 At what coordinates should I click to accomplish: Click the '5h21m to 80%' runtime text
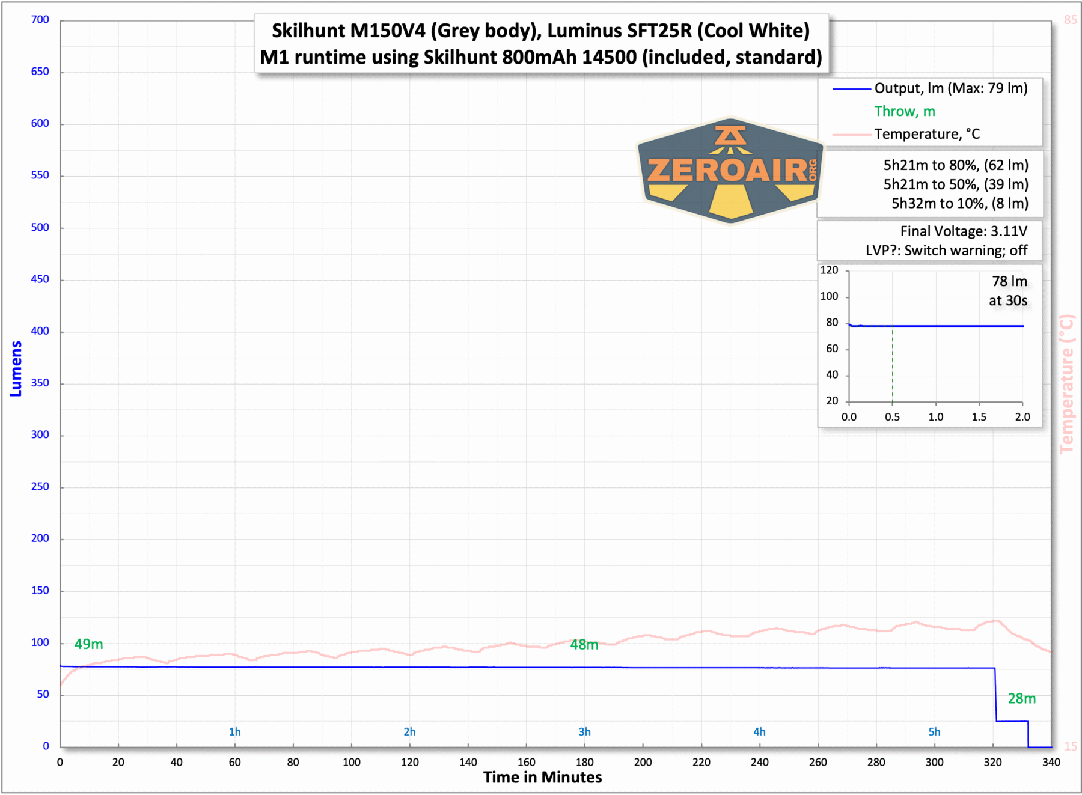955,165
